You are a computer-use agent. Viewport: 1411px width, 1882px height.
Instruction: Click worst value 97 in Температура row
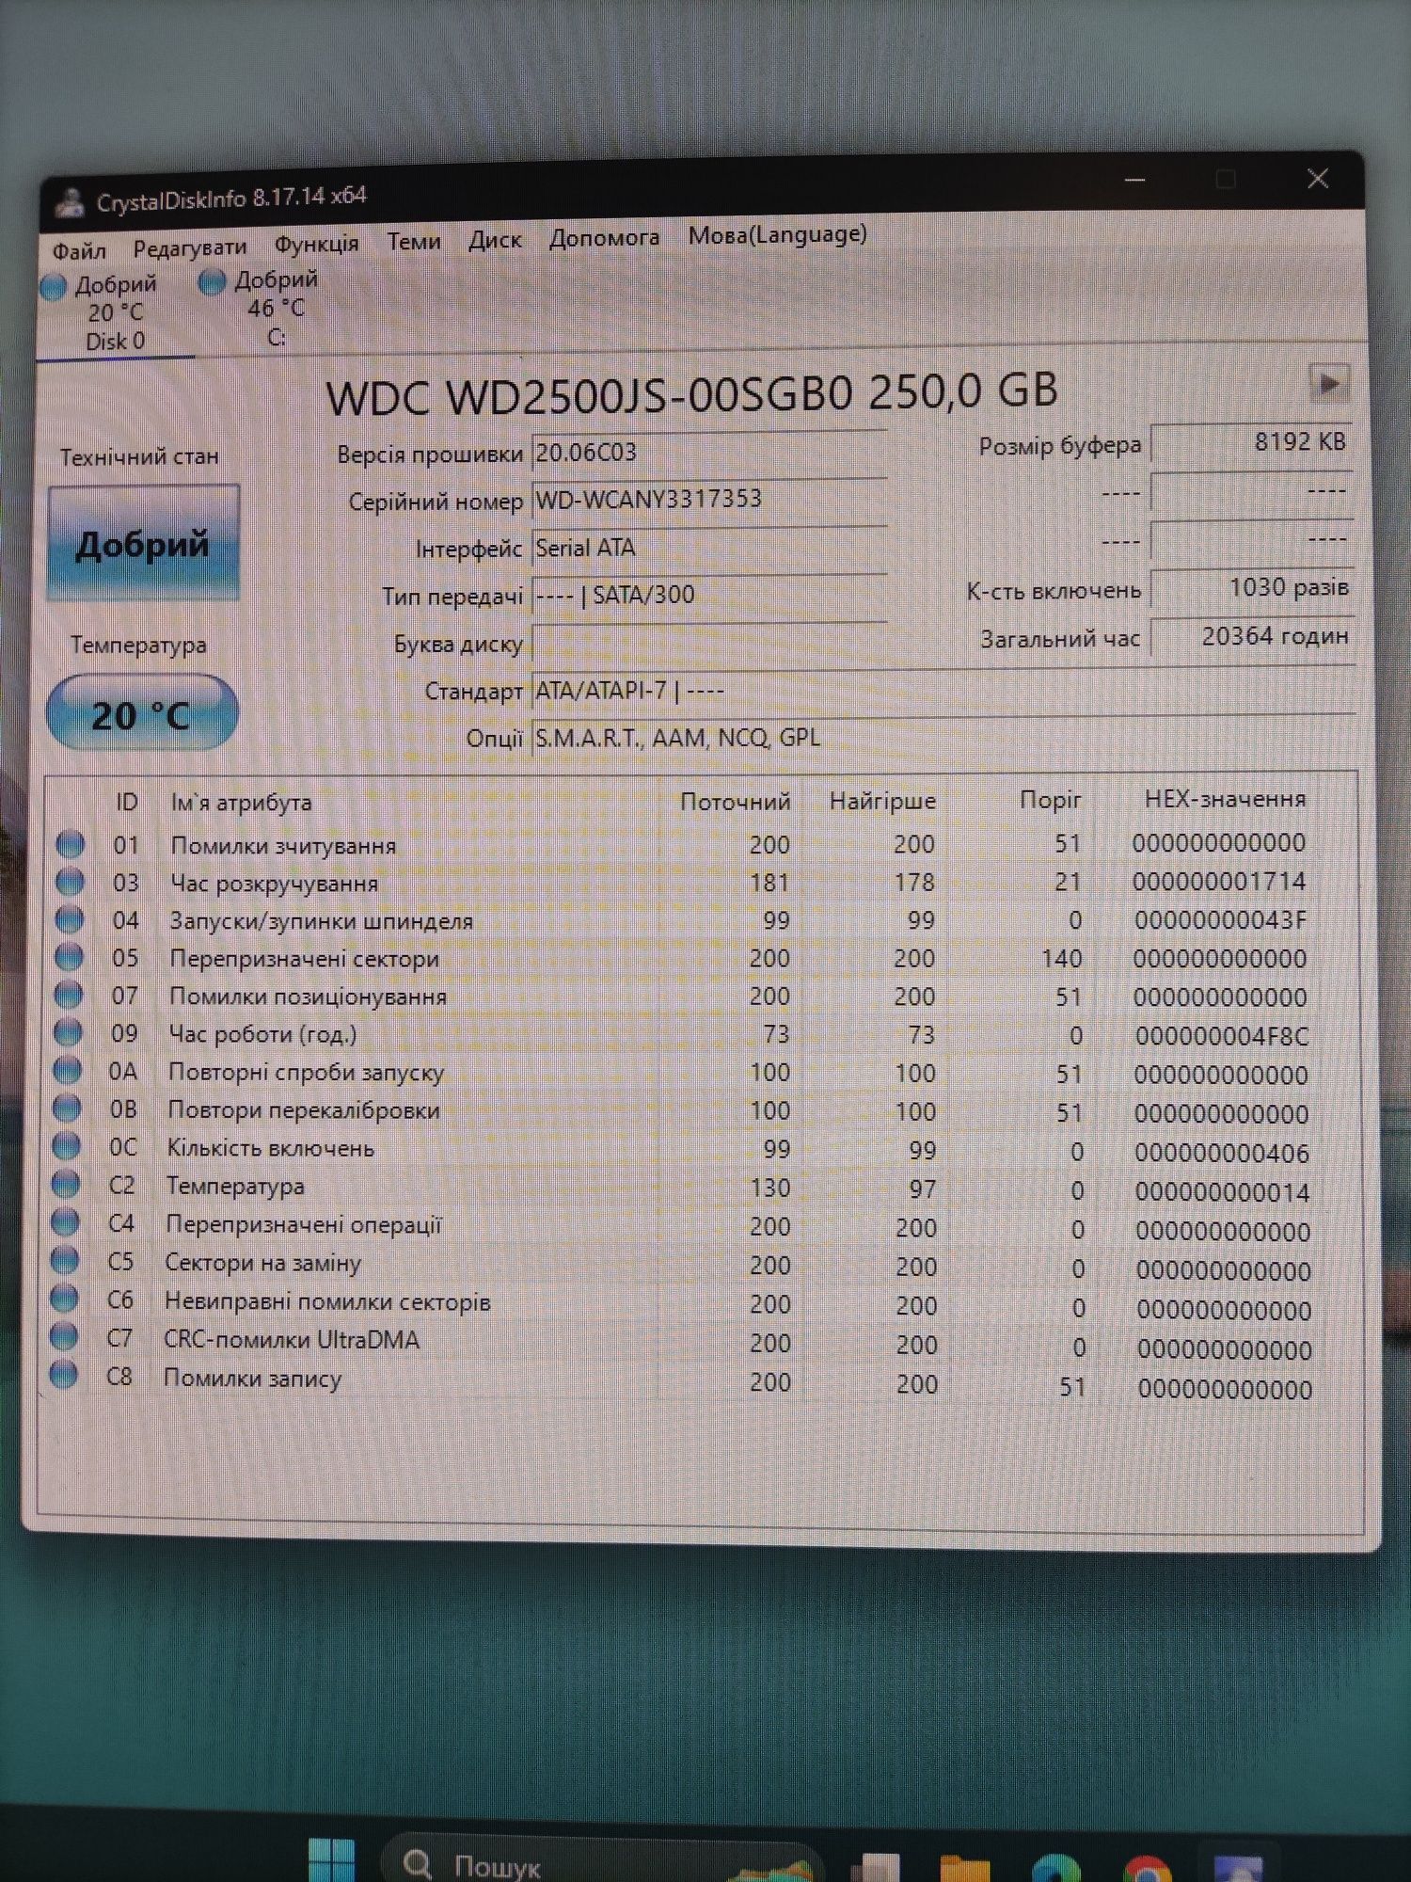coord(922,1188)
